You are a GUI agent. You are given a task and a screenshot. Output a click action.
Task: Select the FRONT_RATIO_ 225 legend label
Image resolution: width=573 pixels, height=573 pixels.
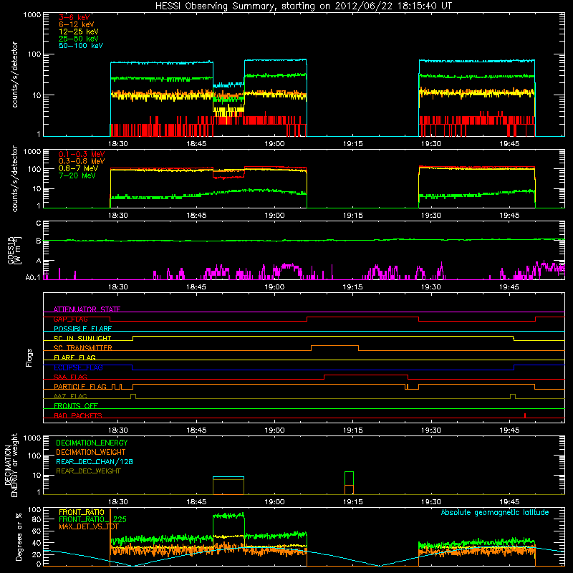(92, 519)
